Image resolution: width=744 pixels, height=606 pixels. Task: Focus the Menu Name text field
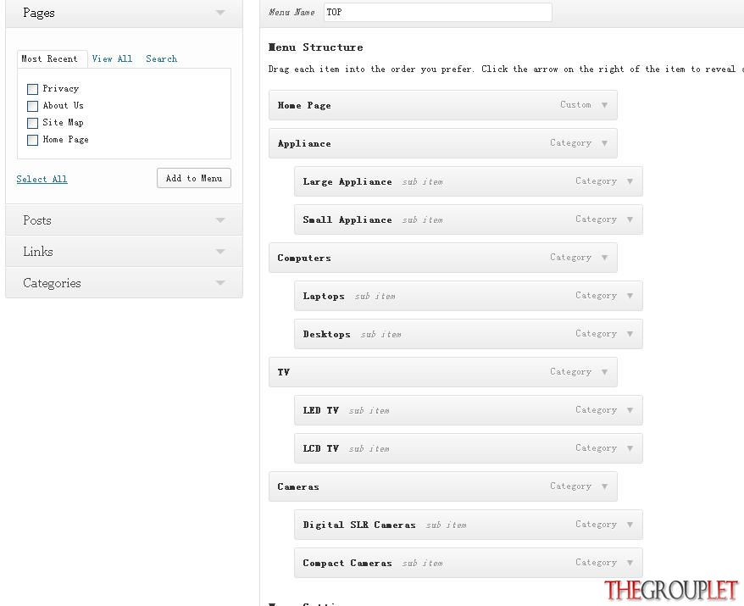tap(438, 13)
